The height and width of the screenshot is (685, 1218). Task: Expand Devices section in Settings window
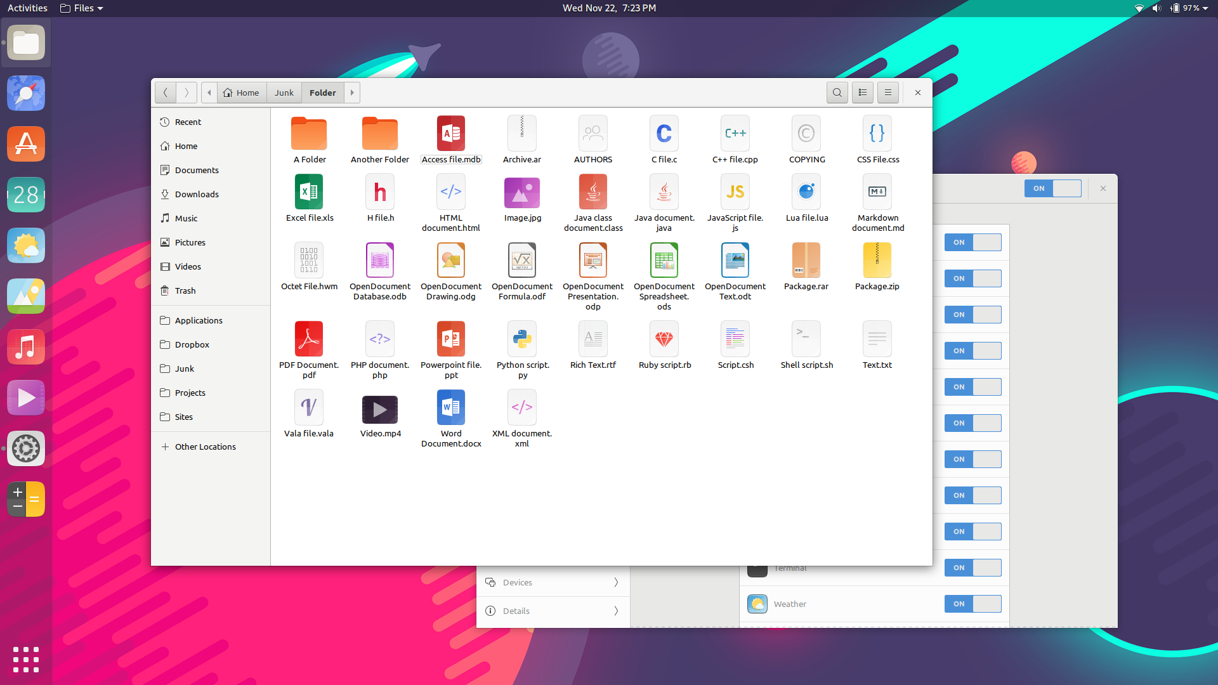(x=553, y=582)
